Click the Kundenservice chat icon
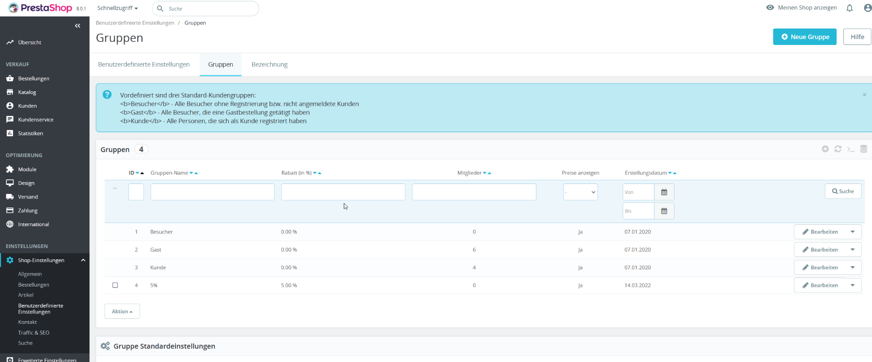 tap(10, 119)
